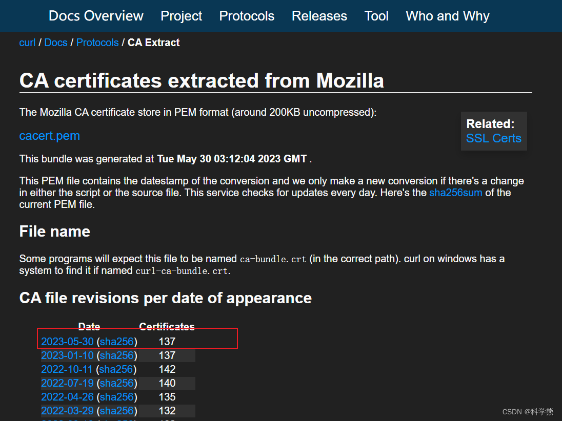Screen dimensions: 562x421
Task: Open sha256 link for 2022-03-29
Action: [x=117, y=411]
